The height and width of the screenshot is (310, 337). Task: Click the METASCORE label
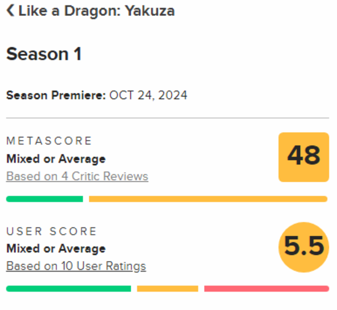49,141
